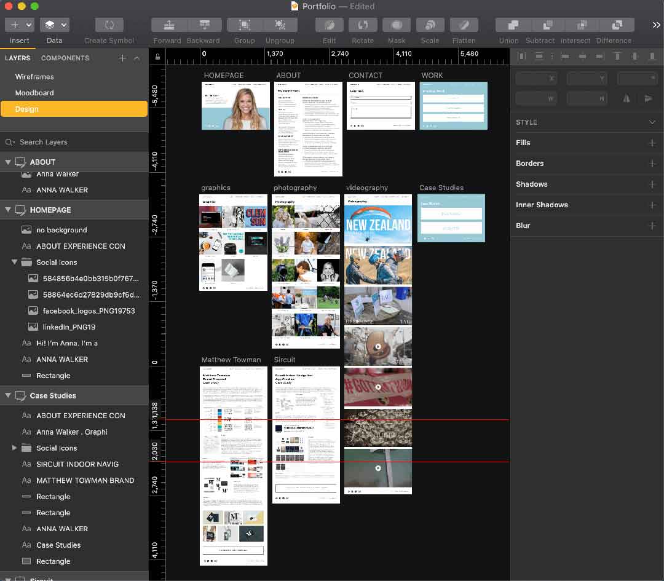664x581 pixels.
Task: Switch to the Components tab
Action: [65, 58]
